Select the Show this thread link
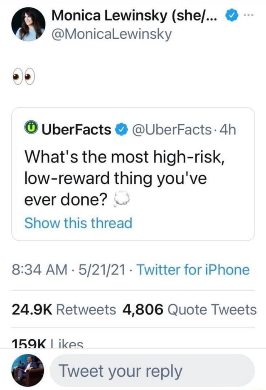Image resolution: width=266 pixels, height=390 pixels. (78, 223)
